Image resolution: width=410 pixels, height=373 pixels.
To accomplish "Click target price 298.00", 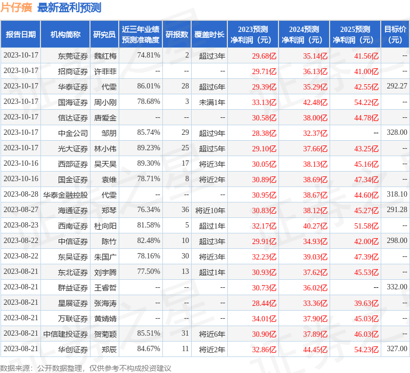I will click(x=397, y=240).
